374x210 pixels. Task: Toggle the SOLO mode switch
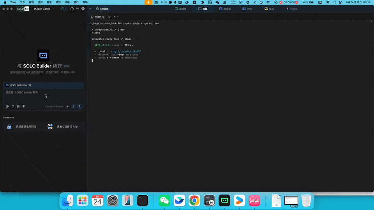coord(23,9)
